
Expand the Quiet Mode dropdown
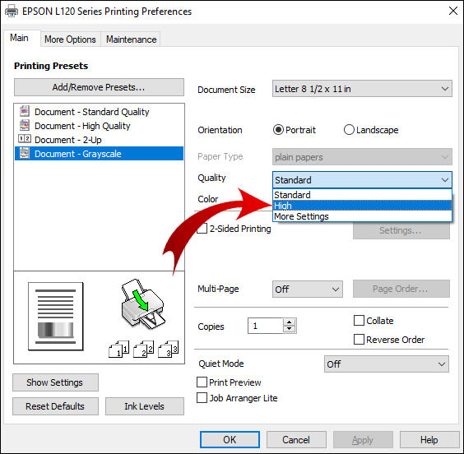point(387,364)
